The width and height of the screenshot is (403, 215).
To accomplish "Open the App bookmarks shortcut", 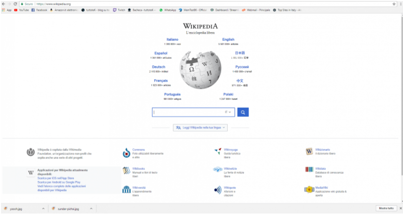I will coord(7,10).
